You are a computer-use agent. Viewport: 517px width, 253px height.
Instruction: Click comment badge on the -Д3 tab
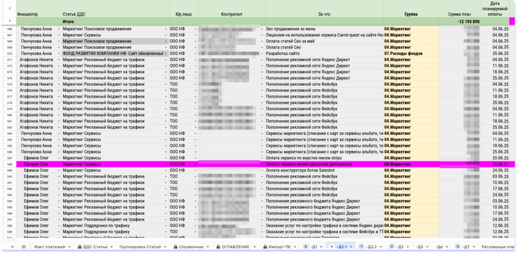pyautogui.click(x=392, y=246)
